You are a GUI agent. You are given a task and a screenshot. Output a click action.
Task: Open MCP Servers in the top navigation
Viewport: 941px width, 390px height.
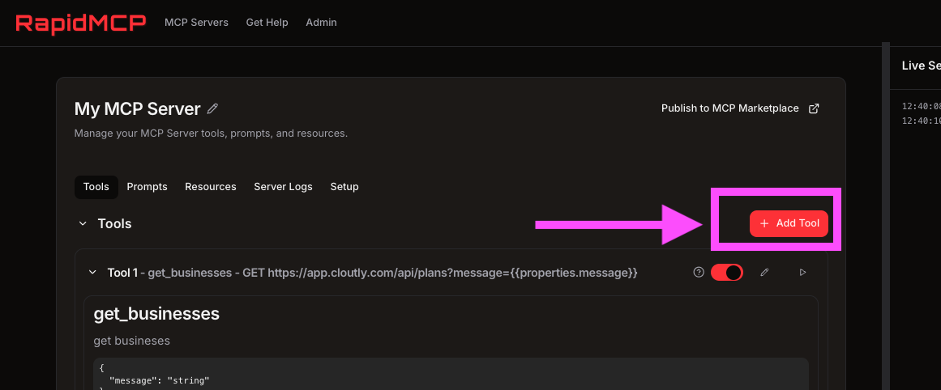point(196,23)
